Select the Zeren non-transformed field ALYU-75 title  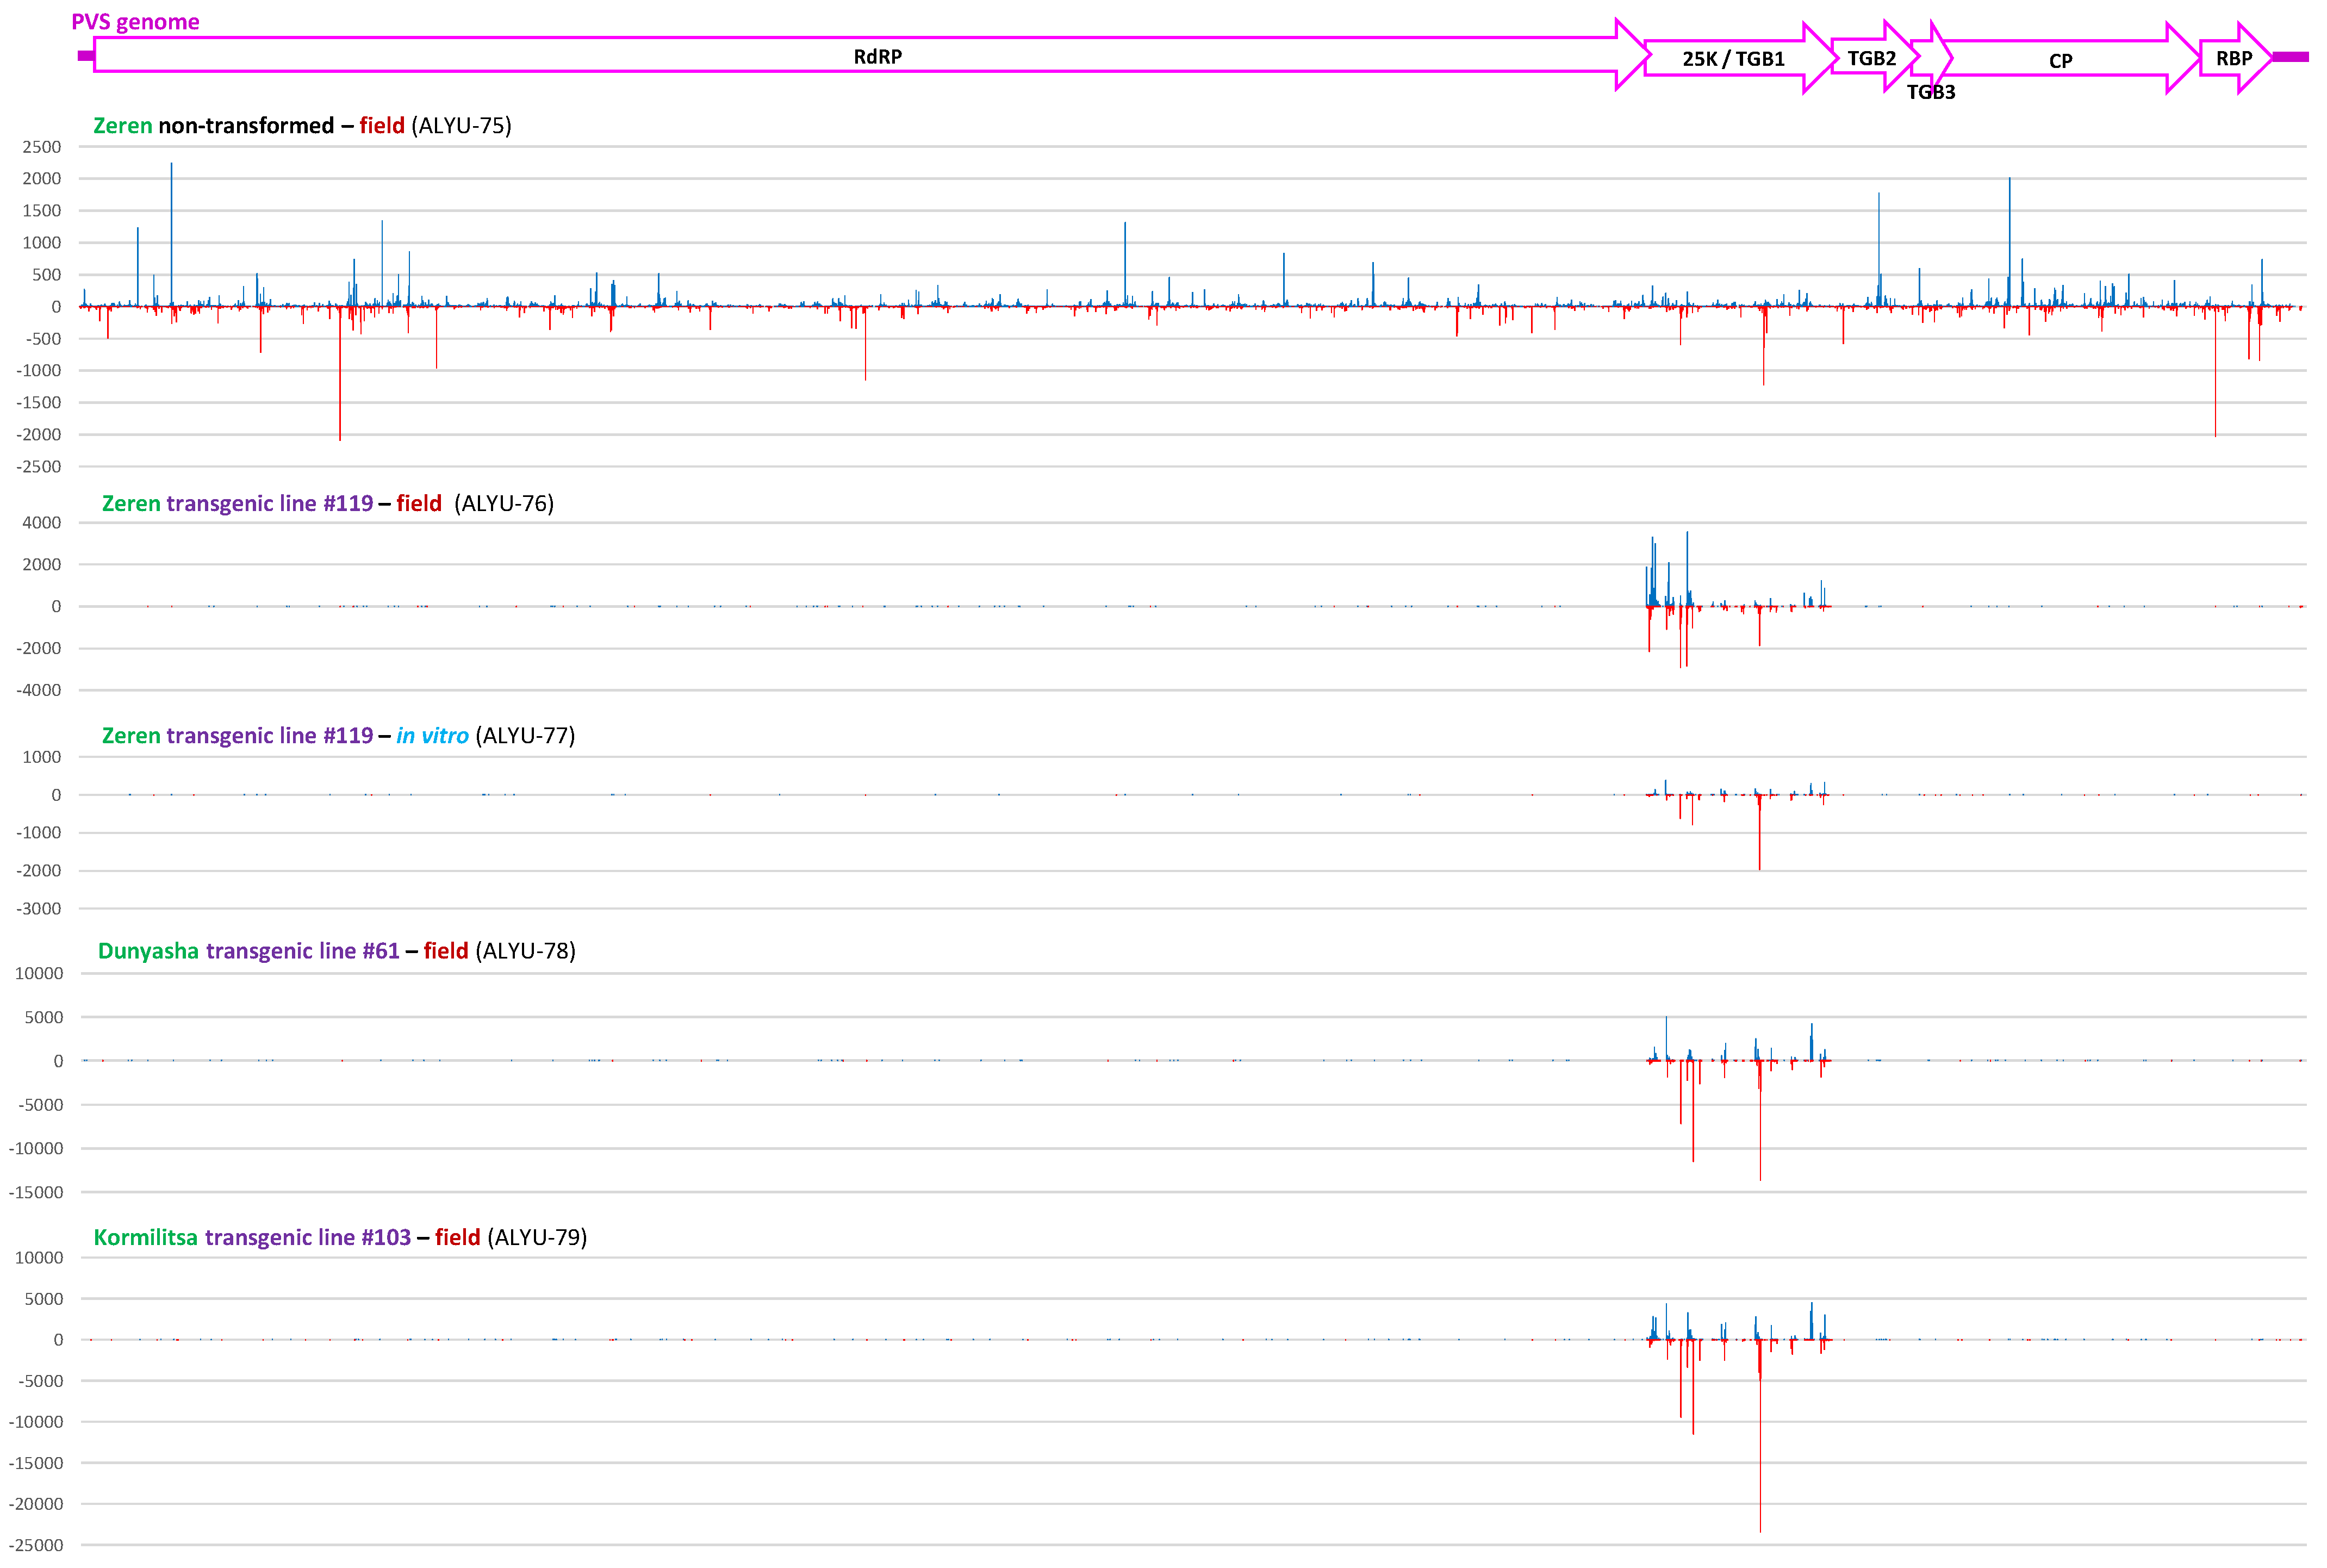point(302,126)
